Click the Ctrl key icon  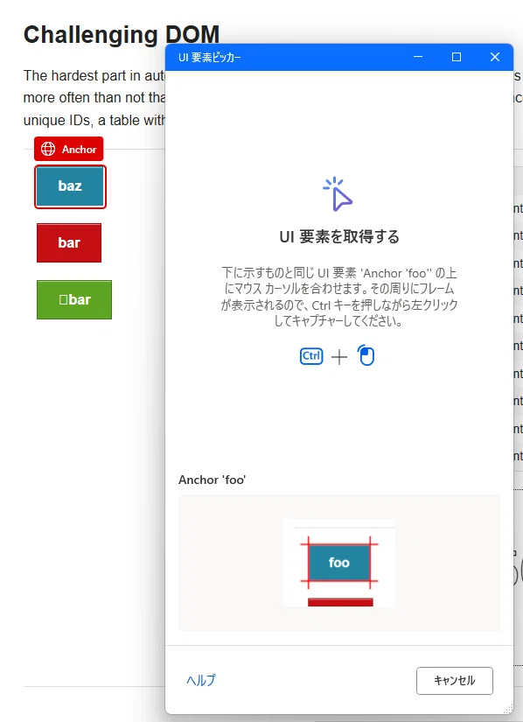(311, 356)
